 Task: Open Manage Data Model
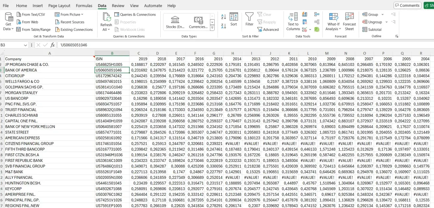tap(317, 30)
